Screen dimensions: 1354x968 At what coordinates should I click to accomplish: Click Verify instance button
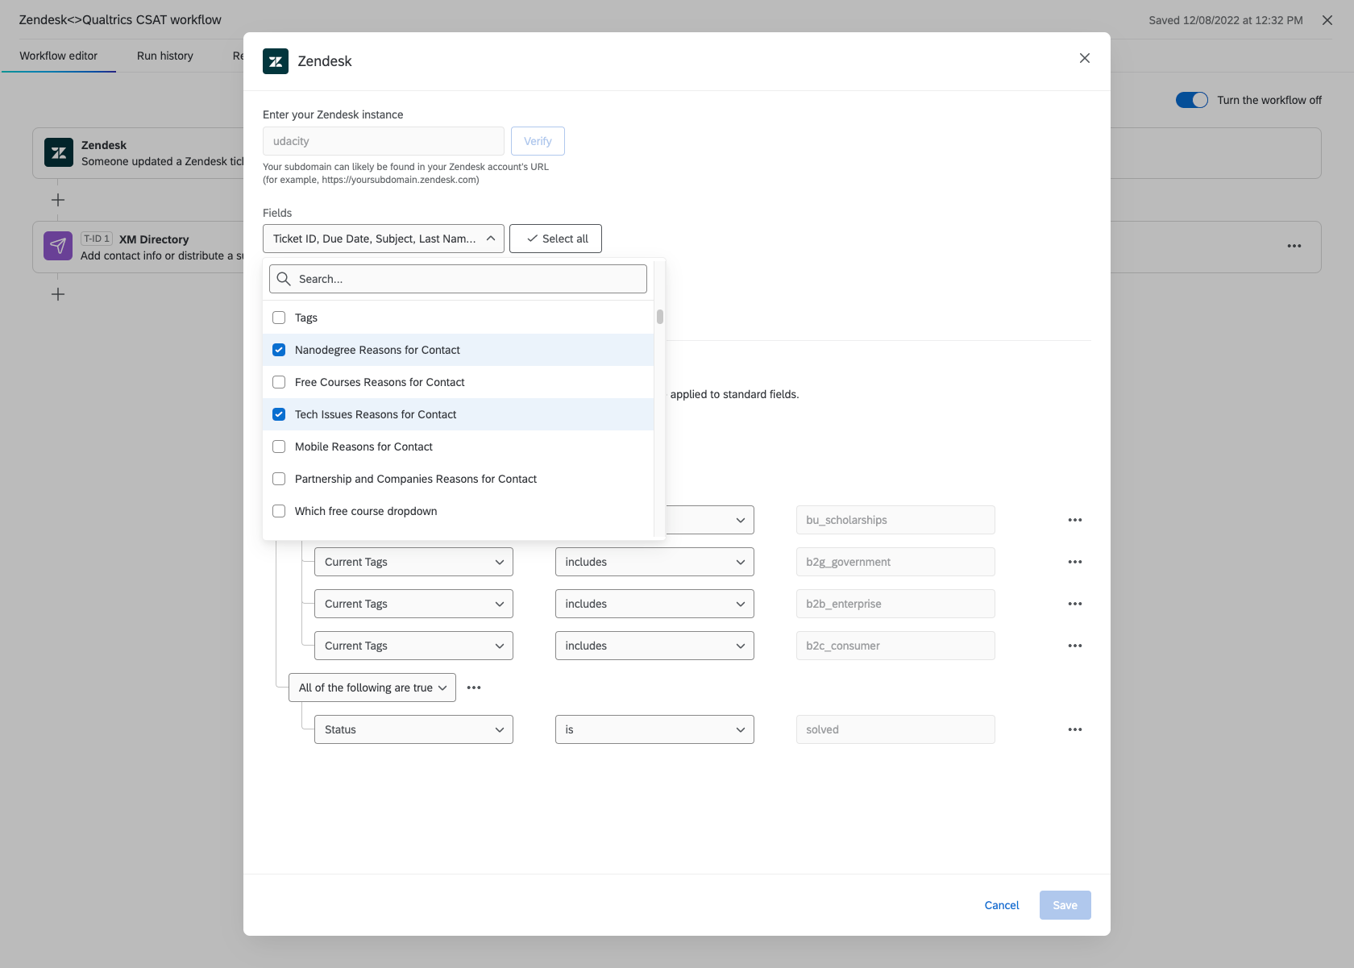538,141
